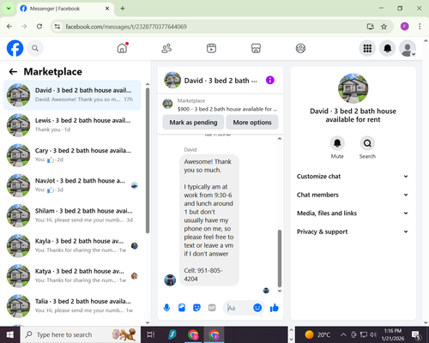Click the More options button
This screenshot has width=429, height=343.
tap(252, 123)
